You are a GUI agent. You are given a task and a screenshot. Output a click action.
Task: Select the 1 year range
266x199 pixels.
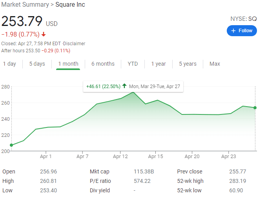click(x=159, y=64)
